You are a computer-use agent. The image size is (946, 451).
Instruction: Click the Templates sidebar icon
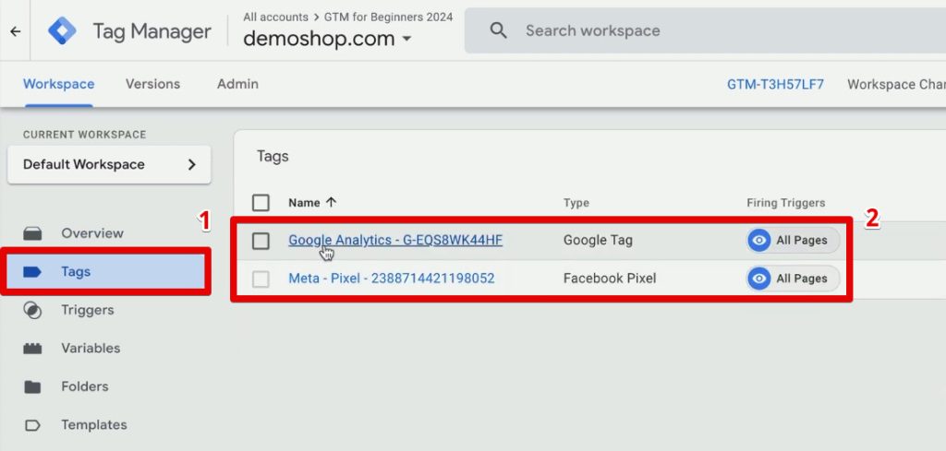[32, 425]
